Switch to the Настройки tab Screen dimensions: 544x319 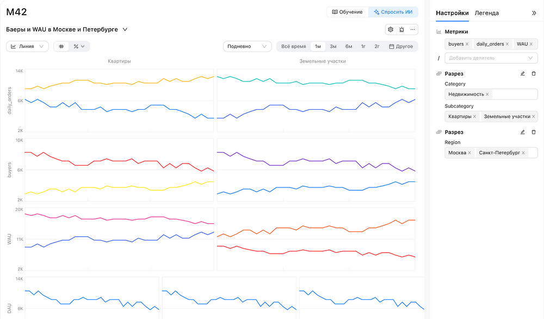[452, 13]
